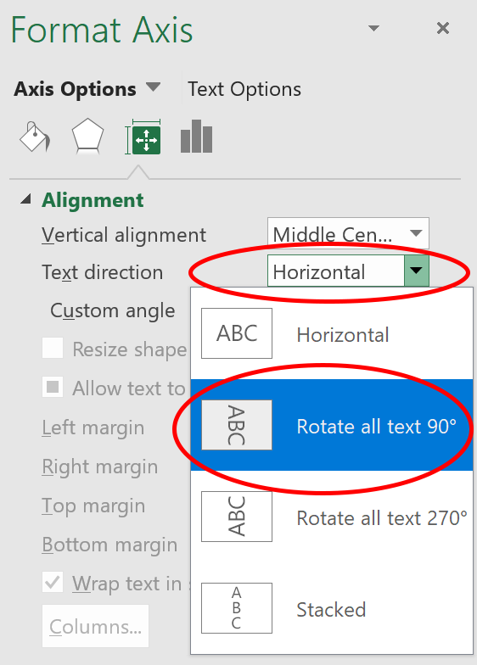Viewport: 477px width, 665px height.
Task: Toggle the Wrap text in shape checkbox
Action: point(53,582)
